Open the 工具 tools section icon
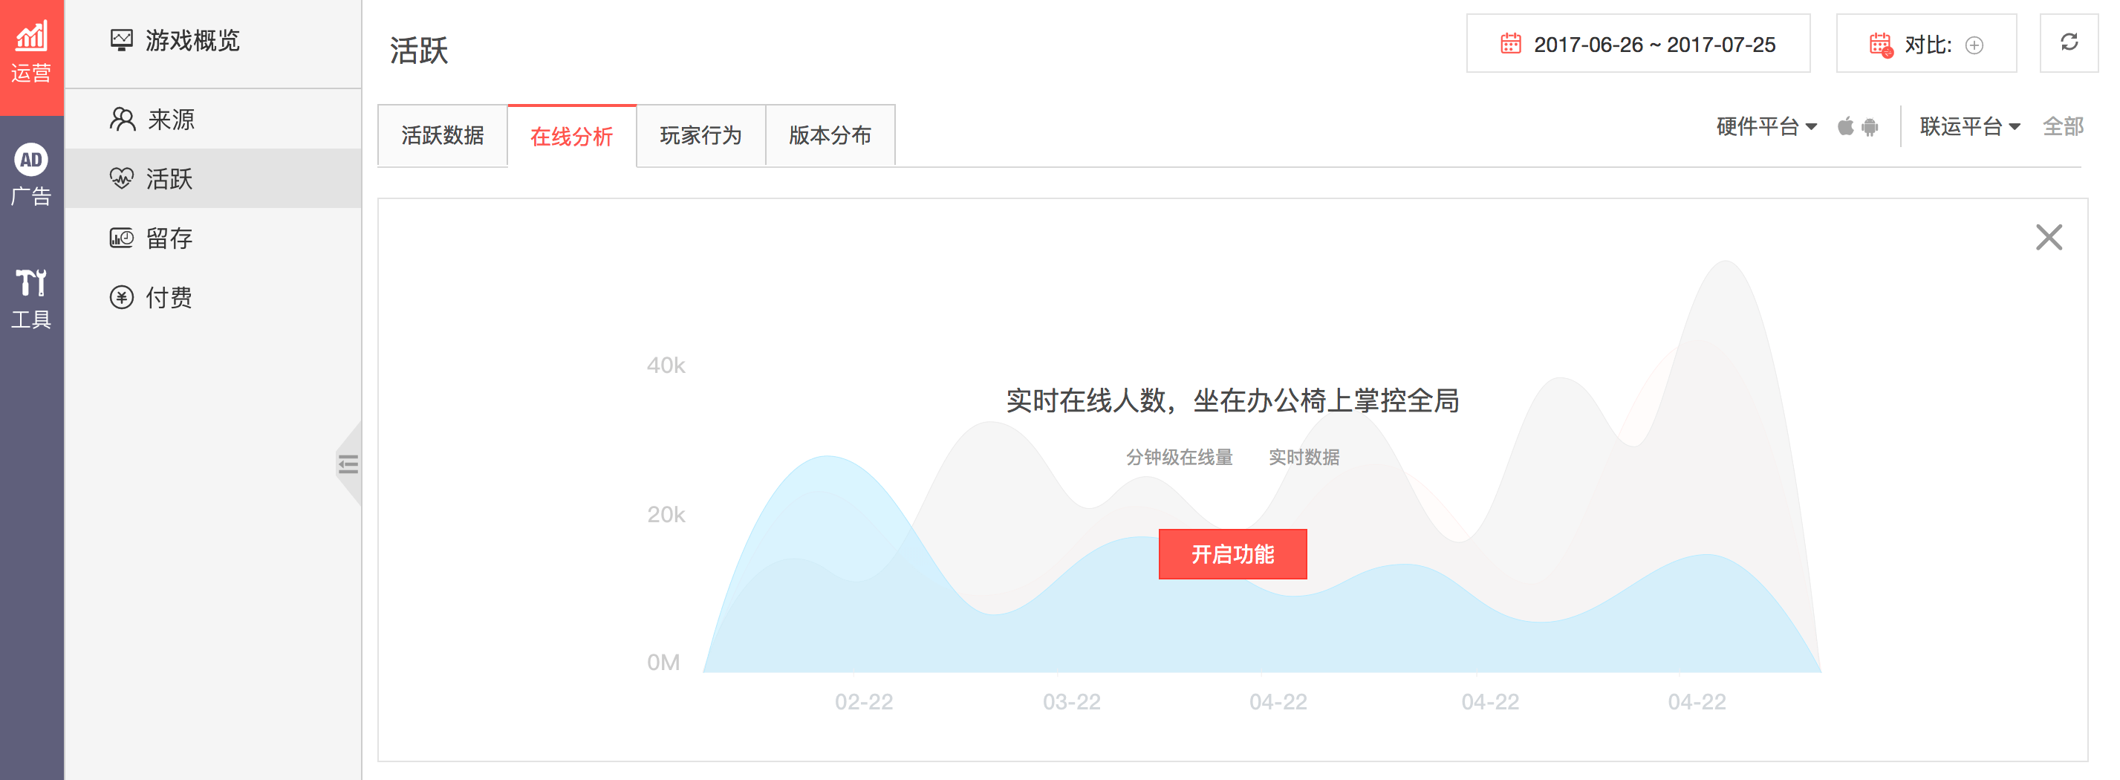 (31, 298)
